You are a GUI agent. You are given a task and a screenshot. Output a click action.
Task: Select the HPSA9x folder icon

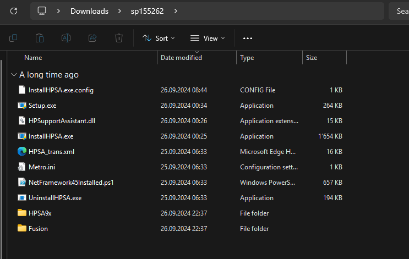(22, 213)
